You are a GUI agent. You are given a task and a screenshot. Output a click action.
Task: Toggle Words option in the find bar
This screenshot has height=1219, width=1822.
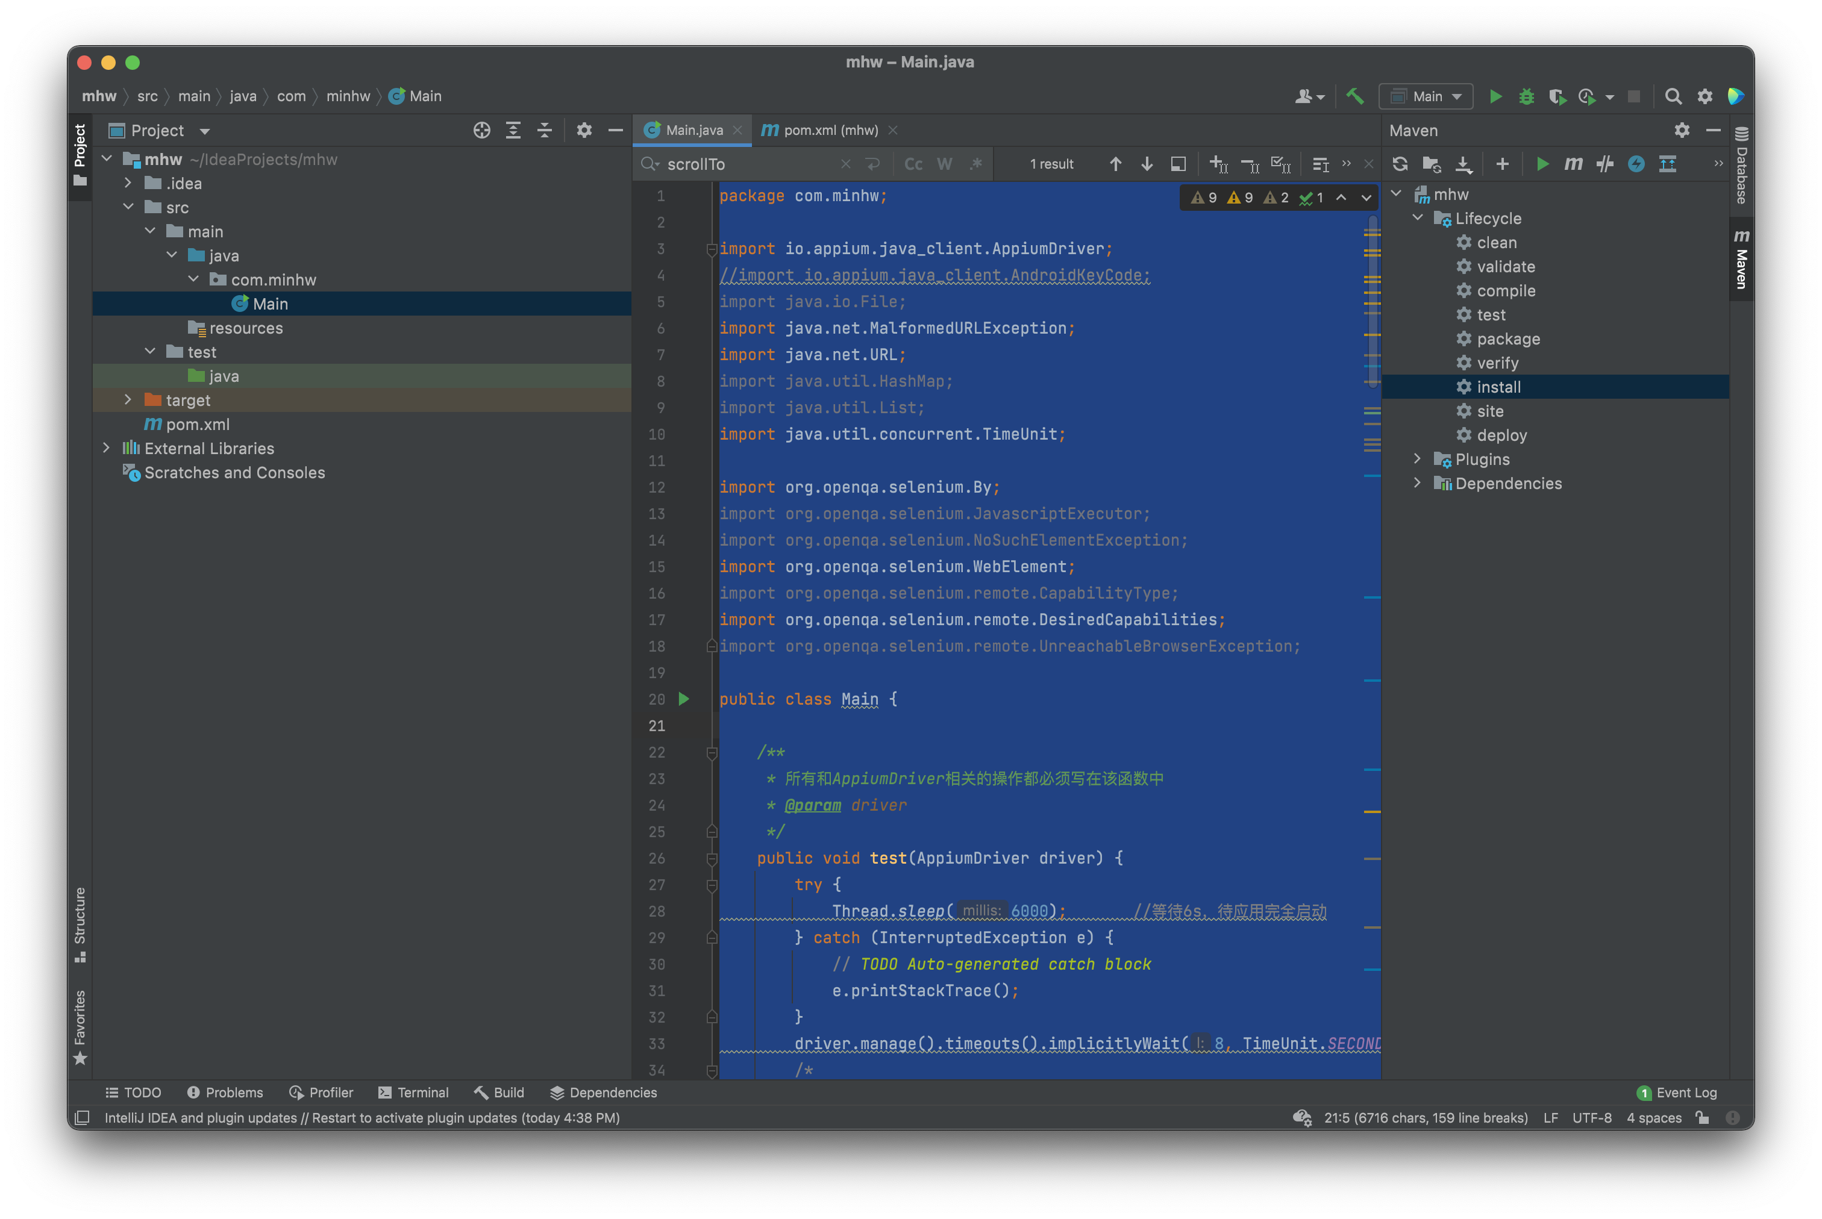click(x=944, y=164)
